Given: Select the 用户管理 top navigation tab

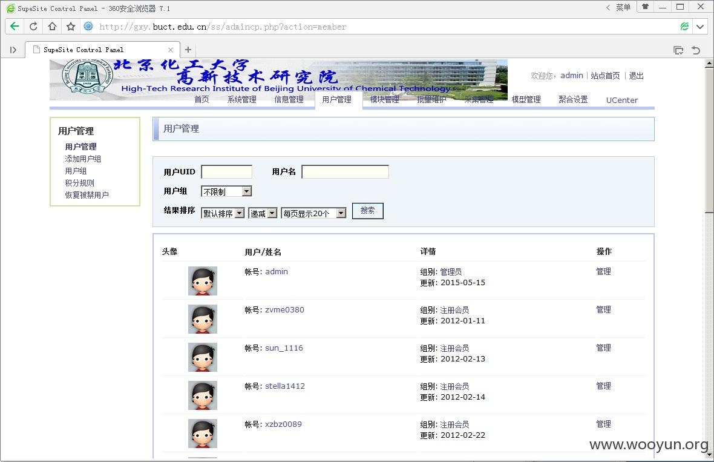Looking at the screenshot, I should click(x=337, y=99).
